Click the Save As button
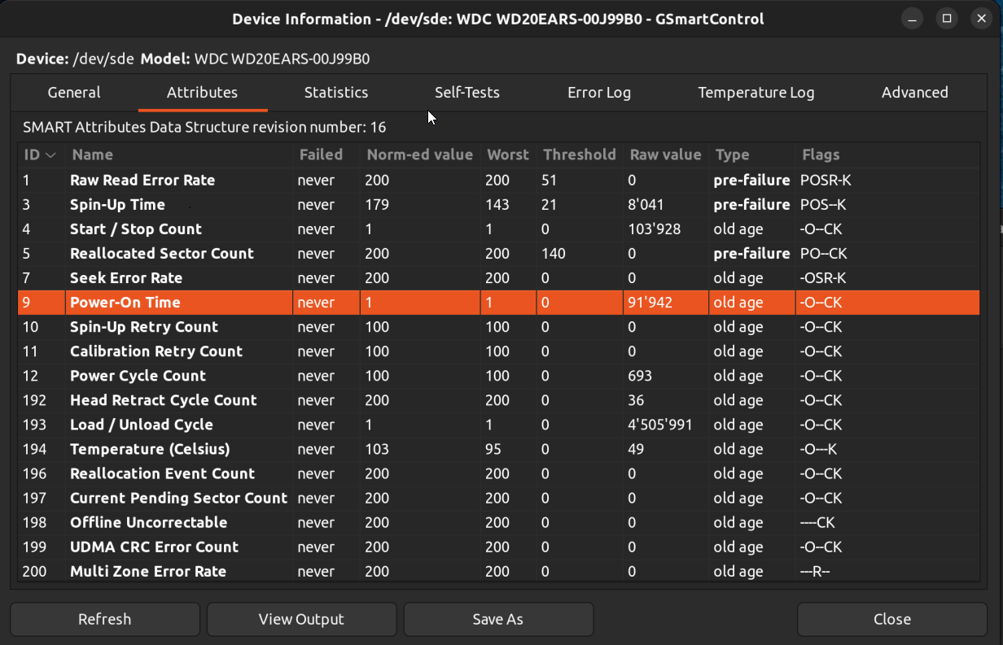The height and width of the screenshot is (645, 1003). (x=498, y=619)
